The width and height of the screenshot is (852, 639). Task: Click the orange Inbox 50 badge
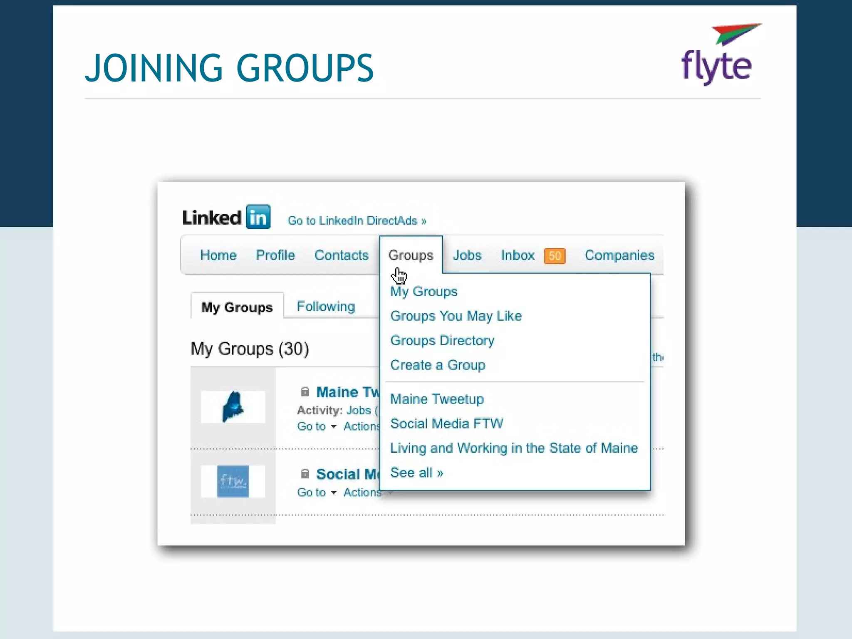pyautogui.click(x=555, y=255)
